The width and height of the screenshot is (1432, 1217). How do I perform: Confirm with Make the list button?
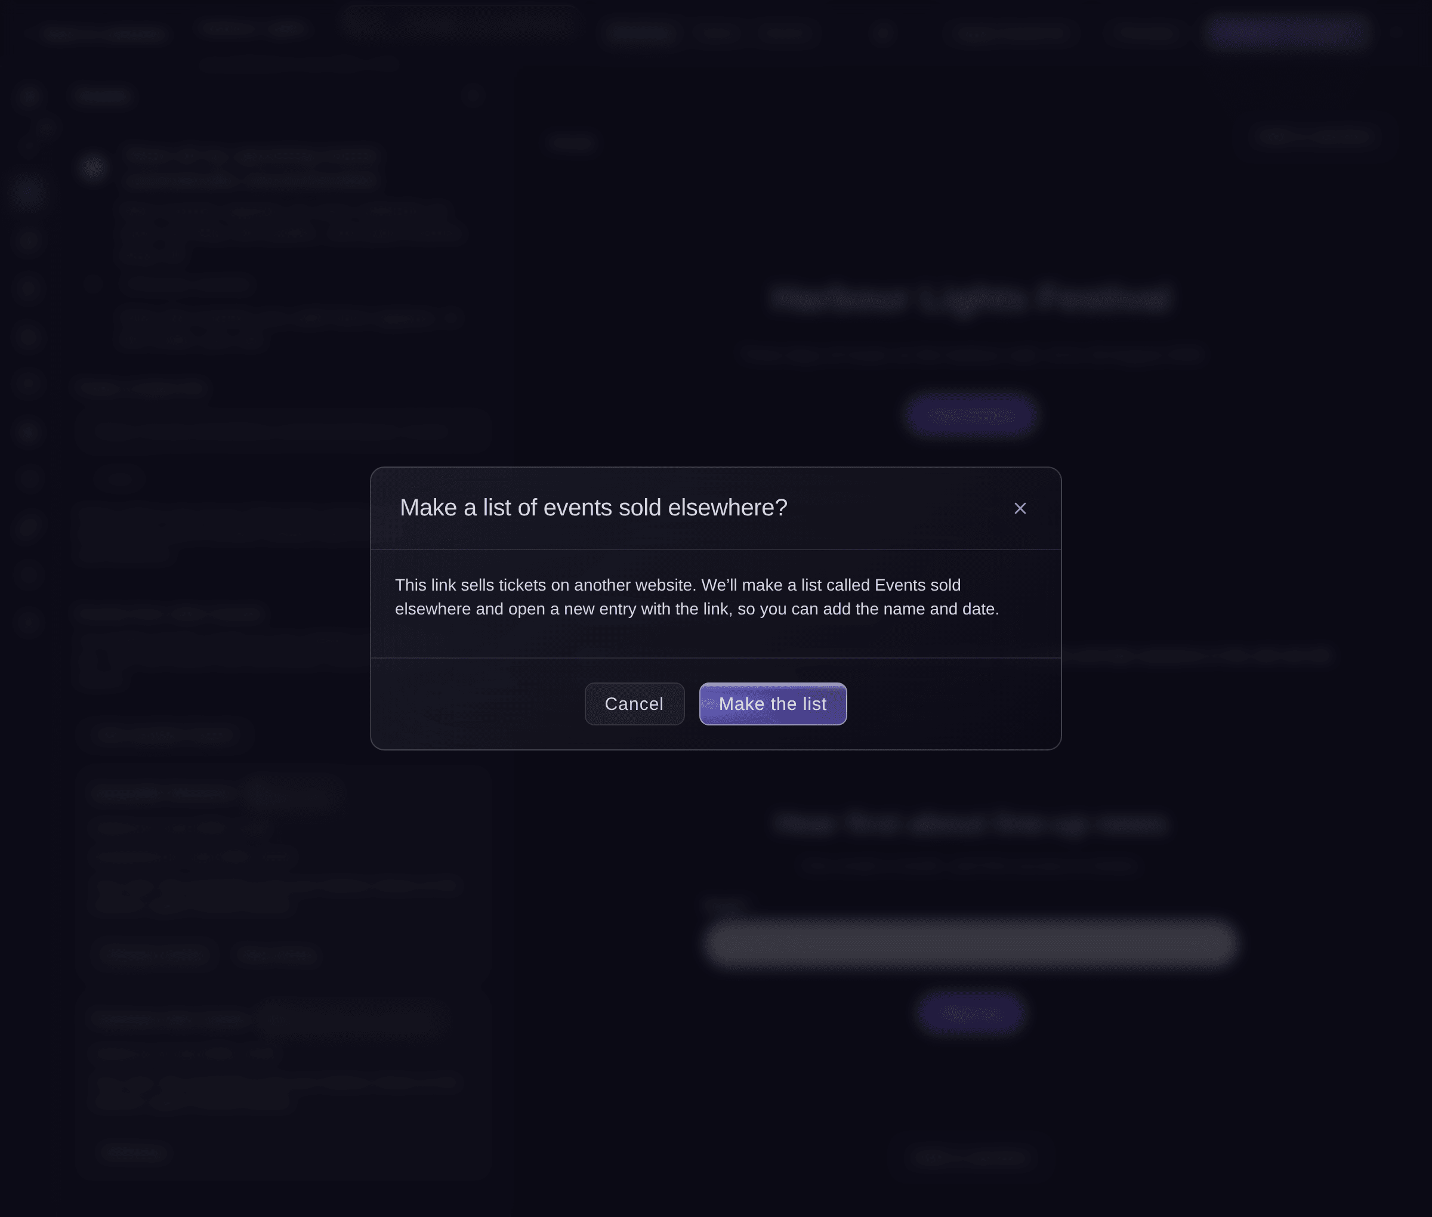click(772, 704)
